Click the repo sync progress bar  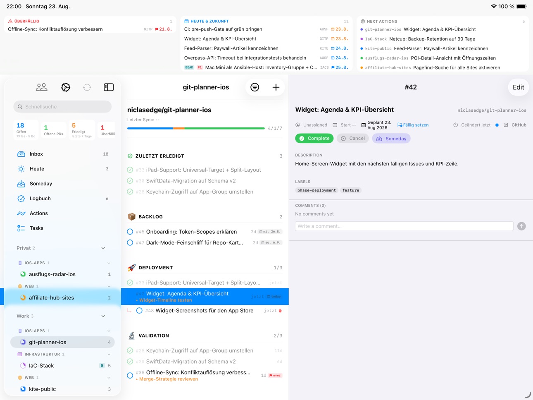pyautogui.click(x=196, y=128)
